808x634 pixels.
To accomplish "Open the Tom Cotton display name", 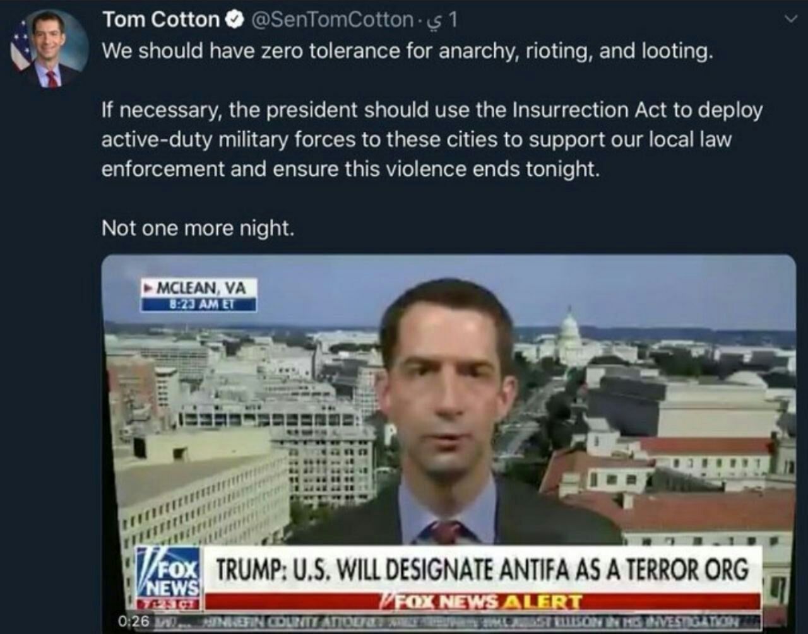I will 160,20.
